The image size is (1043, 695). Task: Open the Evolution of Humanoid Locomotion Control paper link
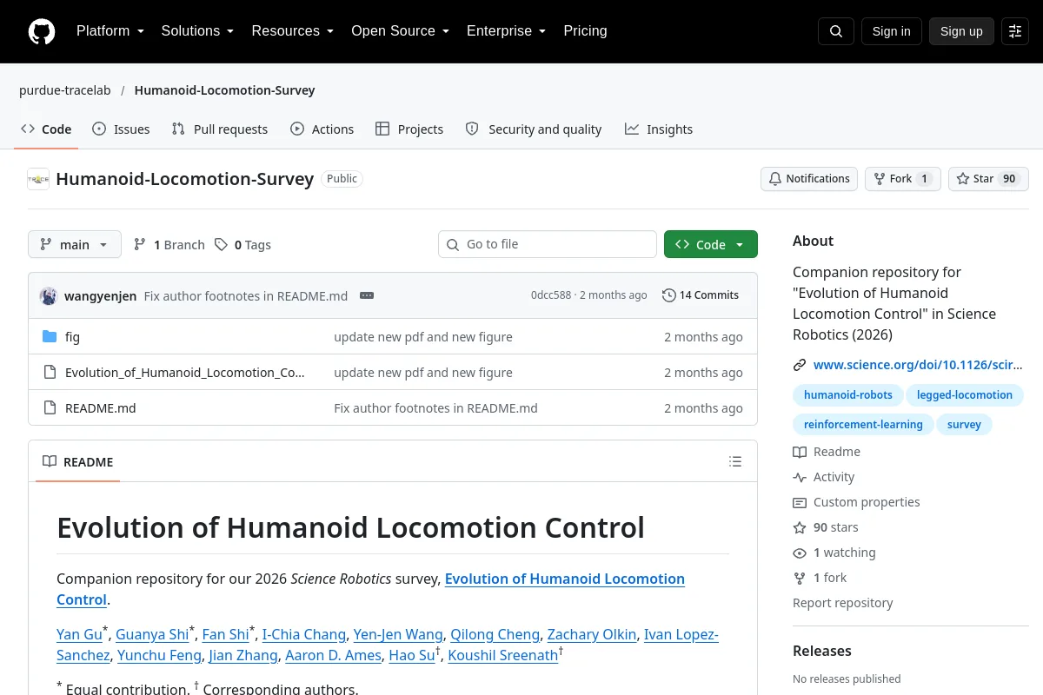(565, 579)
